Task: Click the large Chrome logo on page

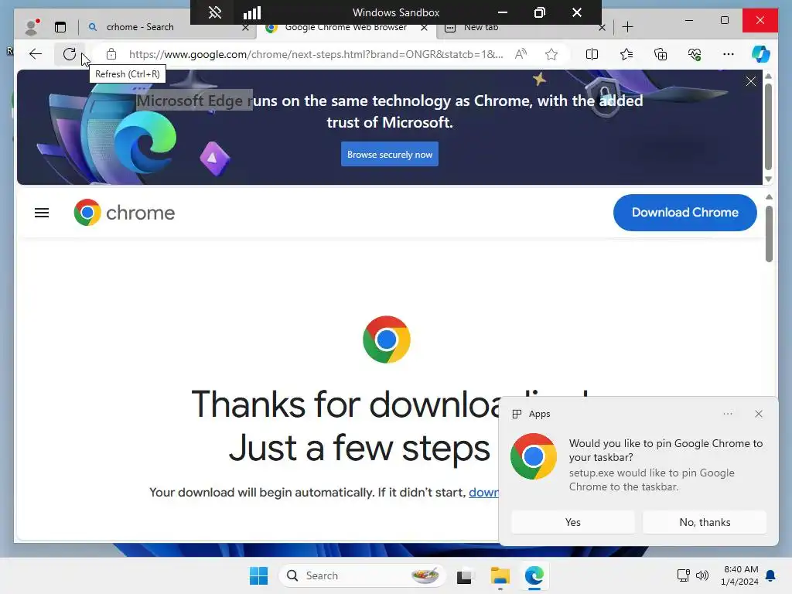Action: coord(387,340)
